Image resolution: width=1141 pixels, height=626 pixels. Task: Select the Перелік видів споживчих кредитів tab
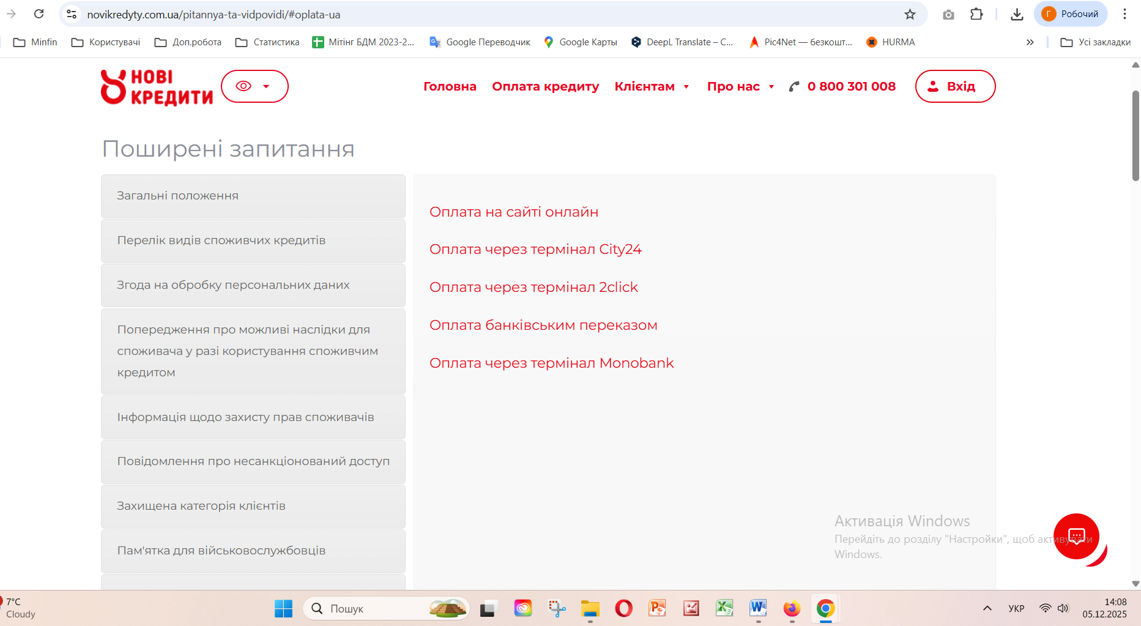click(x=253, y=240)
